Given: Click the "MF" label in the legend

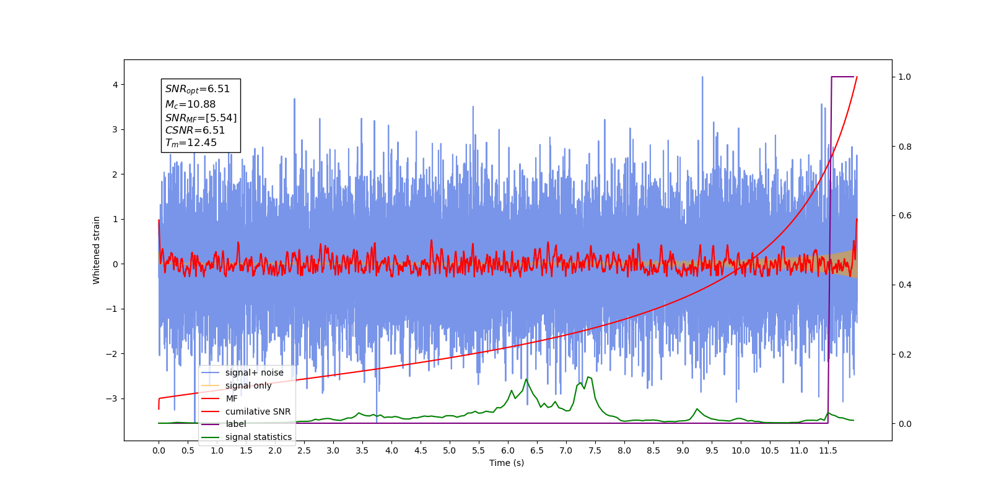Looking at the screenshot, I should pyautogui.click(x=232, y=398).
